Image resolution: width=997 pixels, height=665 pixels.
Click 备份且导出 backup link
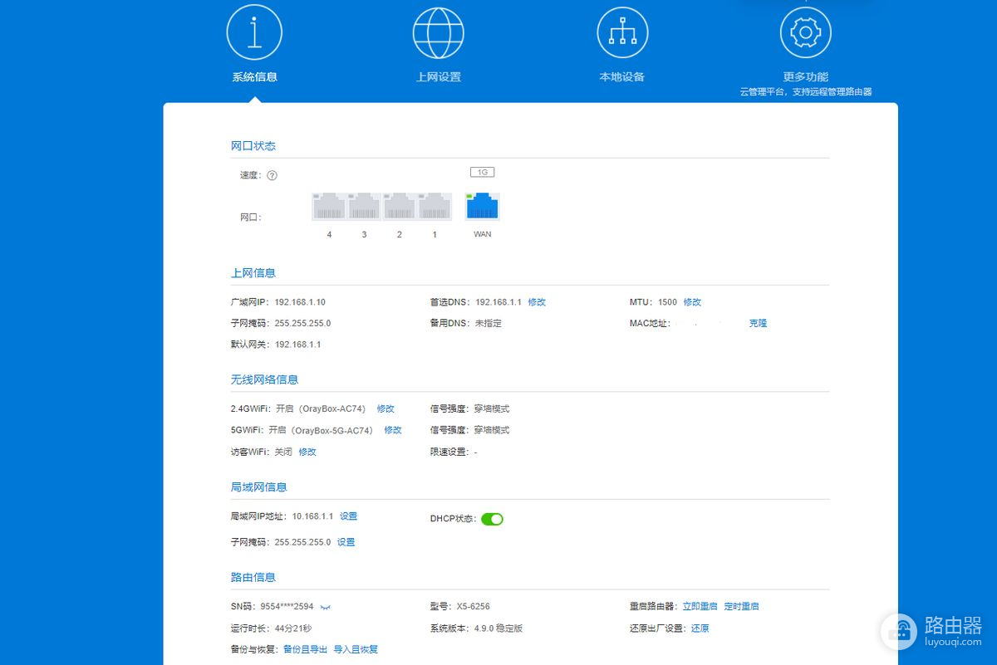pyautogui.click(x=305, y=649)
